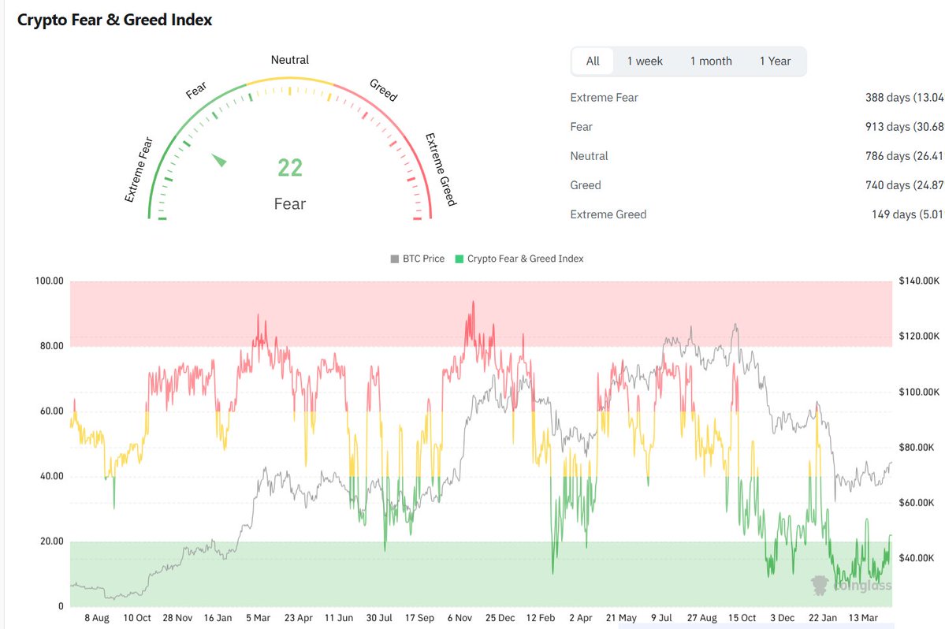Image resolution: width=945 pixels, height=629 pixels.
Task: Switch to the 1 month tab
Action: (x=711, y=61)
